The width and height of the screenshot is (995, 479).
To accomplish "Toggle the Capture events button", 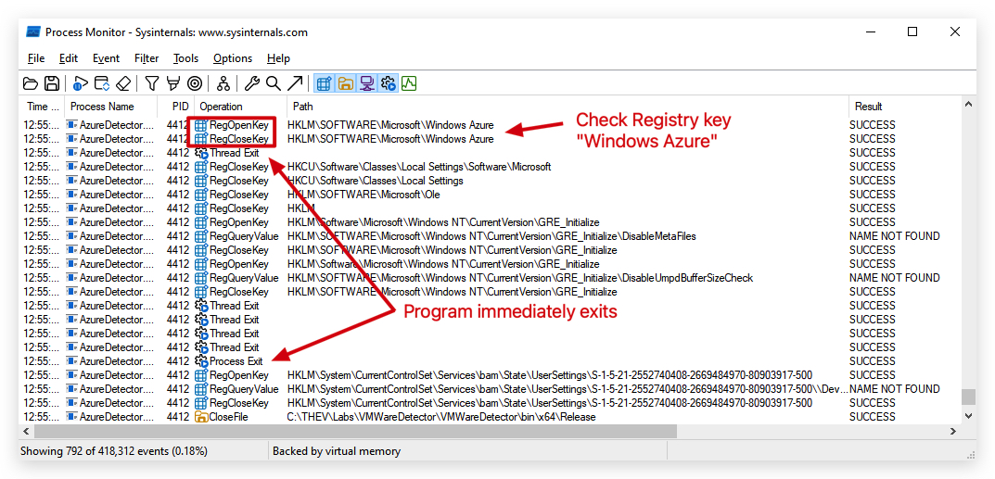I will (x=80, y=83).
